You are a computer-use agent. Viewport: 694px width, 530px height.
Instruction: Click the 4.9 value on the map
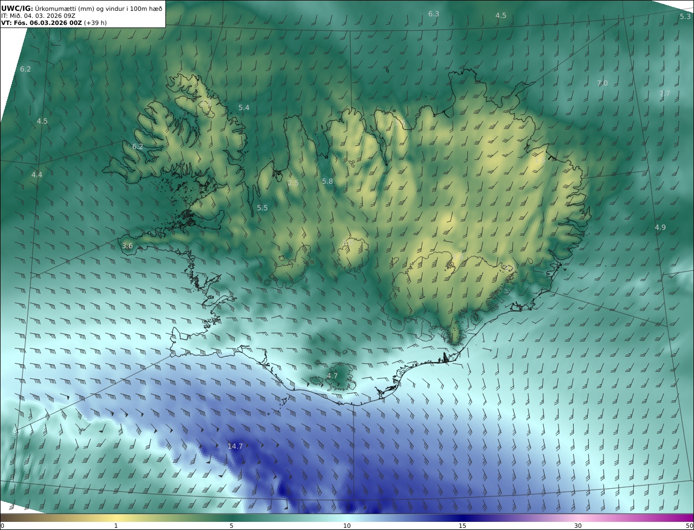660,227
